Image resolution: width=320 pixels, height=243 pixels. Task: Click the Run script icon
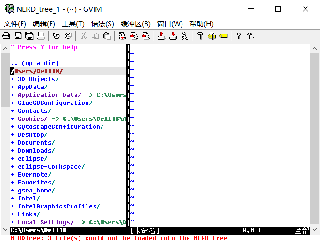(x=184, y=36)
